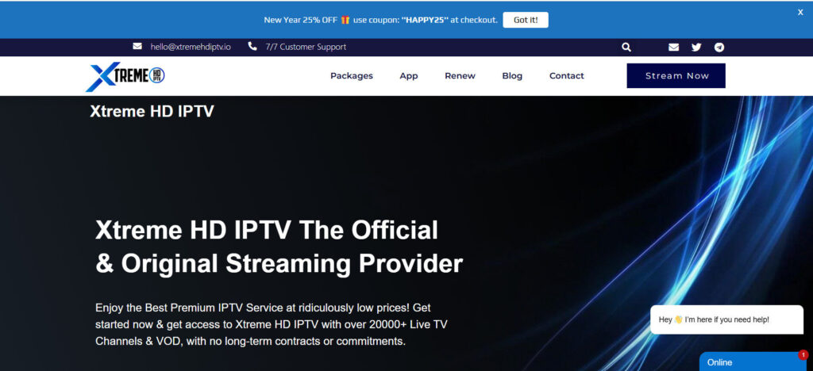This screenshot has width=813, height=371.
Task: Click the phone icon beside Customer Support
Action: [x=252, y=46]
